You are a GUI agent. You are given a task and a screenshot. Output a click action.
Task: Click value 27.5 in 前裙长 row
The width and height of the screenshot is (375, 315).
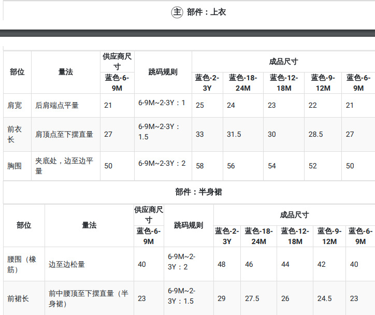click(252, 298)
